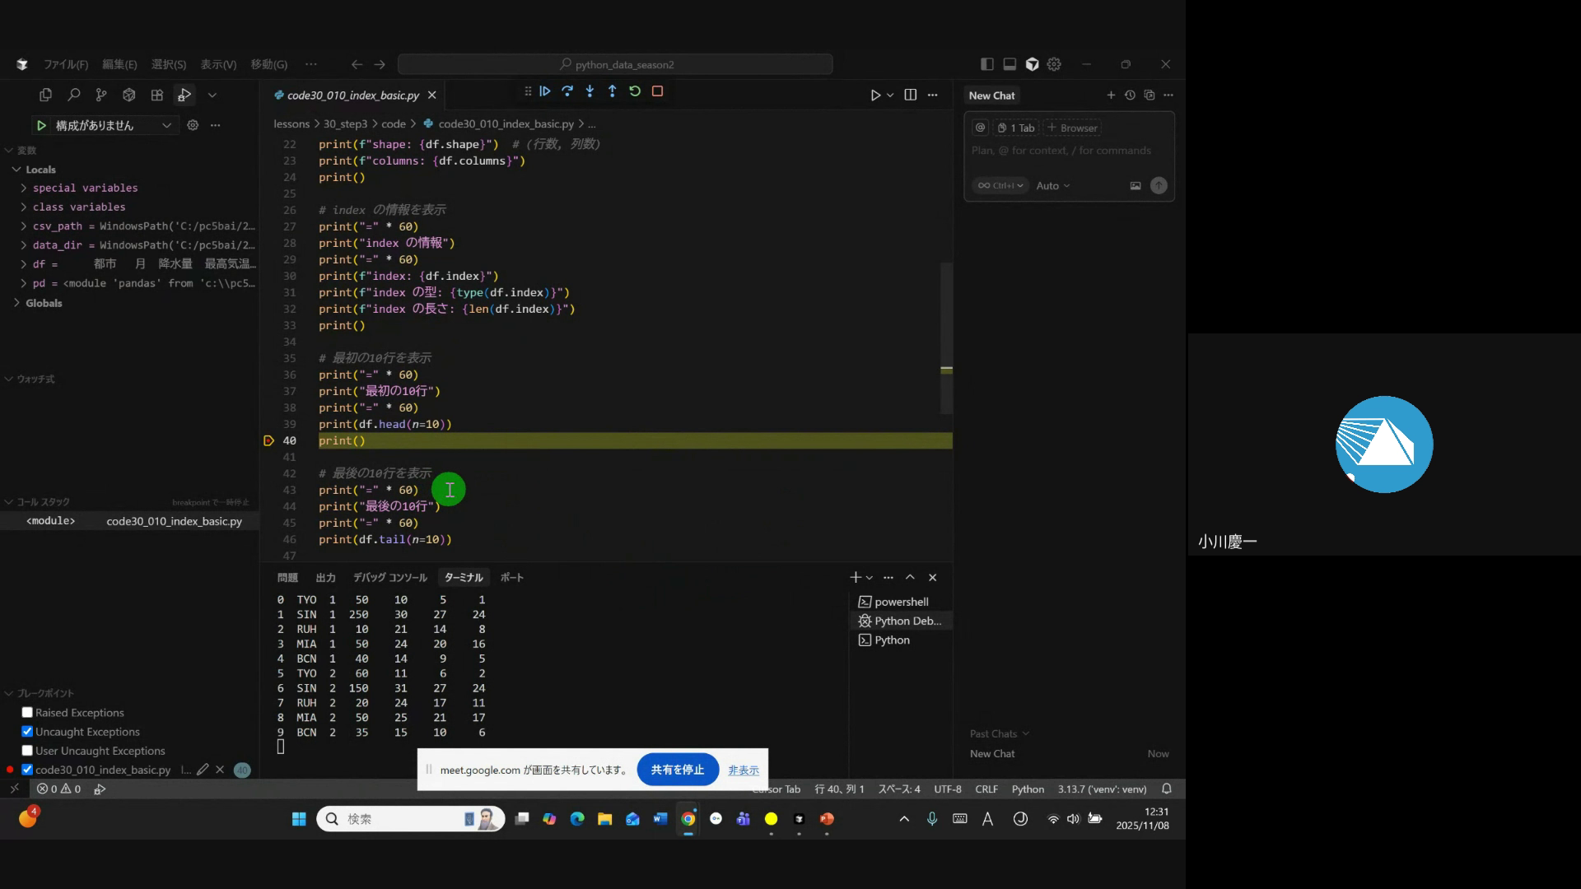Click the debug Continue button
The height and width of the screenshot is (889, 1581).
point(545,91)
